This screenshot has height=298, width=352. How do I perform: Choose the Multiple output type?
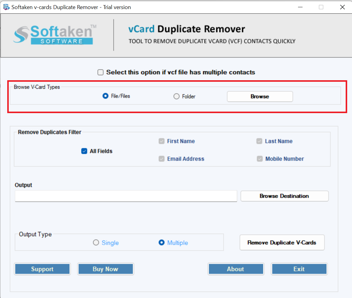161,243
